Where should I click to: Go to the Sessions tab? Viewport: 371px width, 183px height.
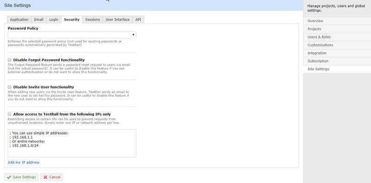coord(92,19)
